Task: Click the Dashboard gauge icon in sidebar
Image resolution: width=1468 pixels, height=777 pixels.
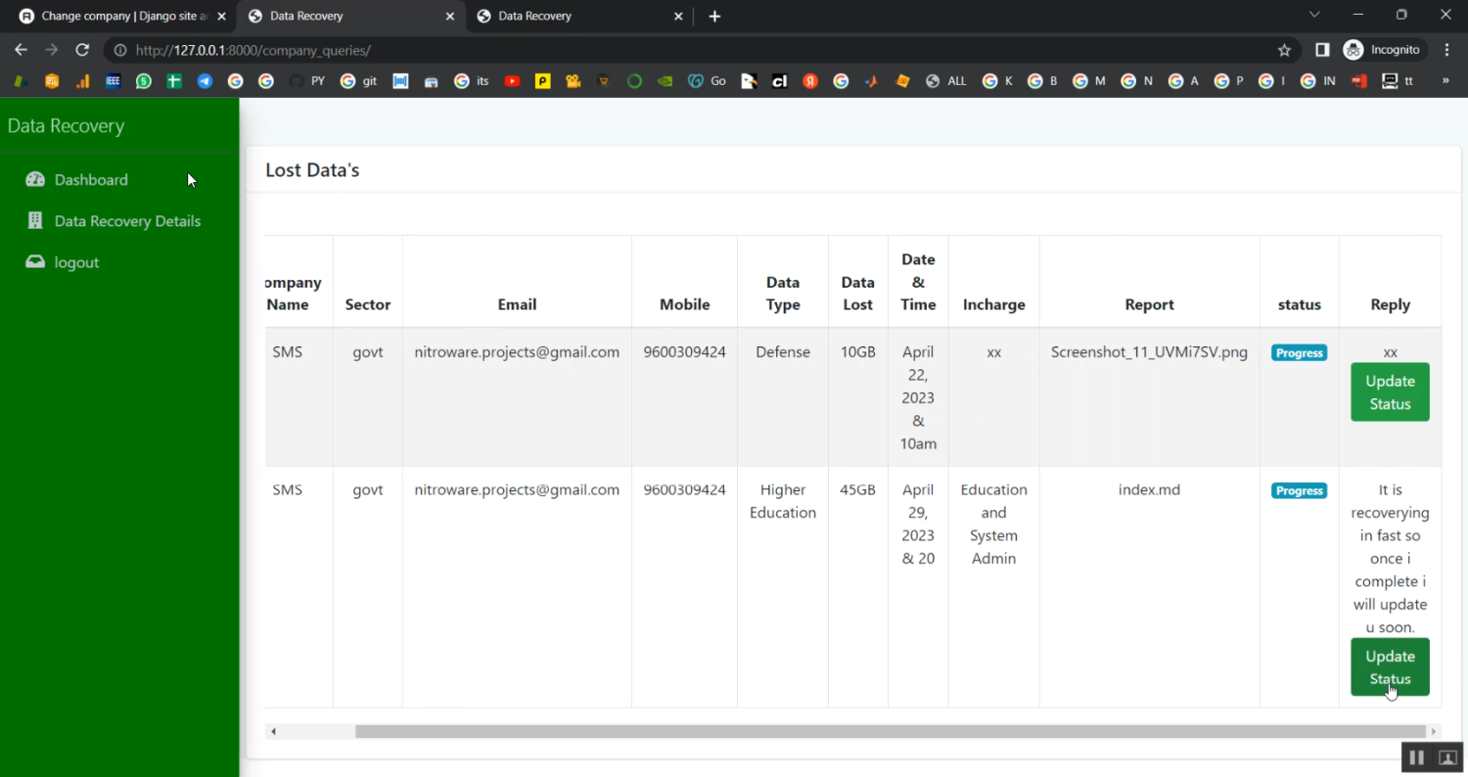Action: [35, 179]
